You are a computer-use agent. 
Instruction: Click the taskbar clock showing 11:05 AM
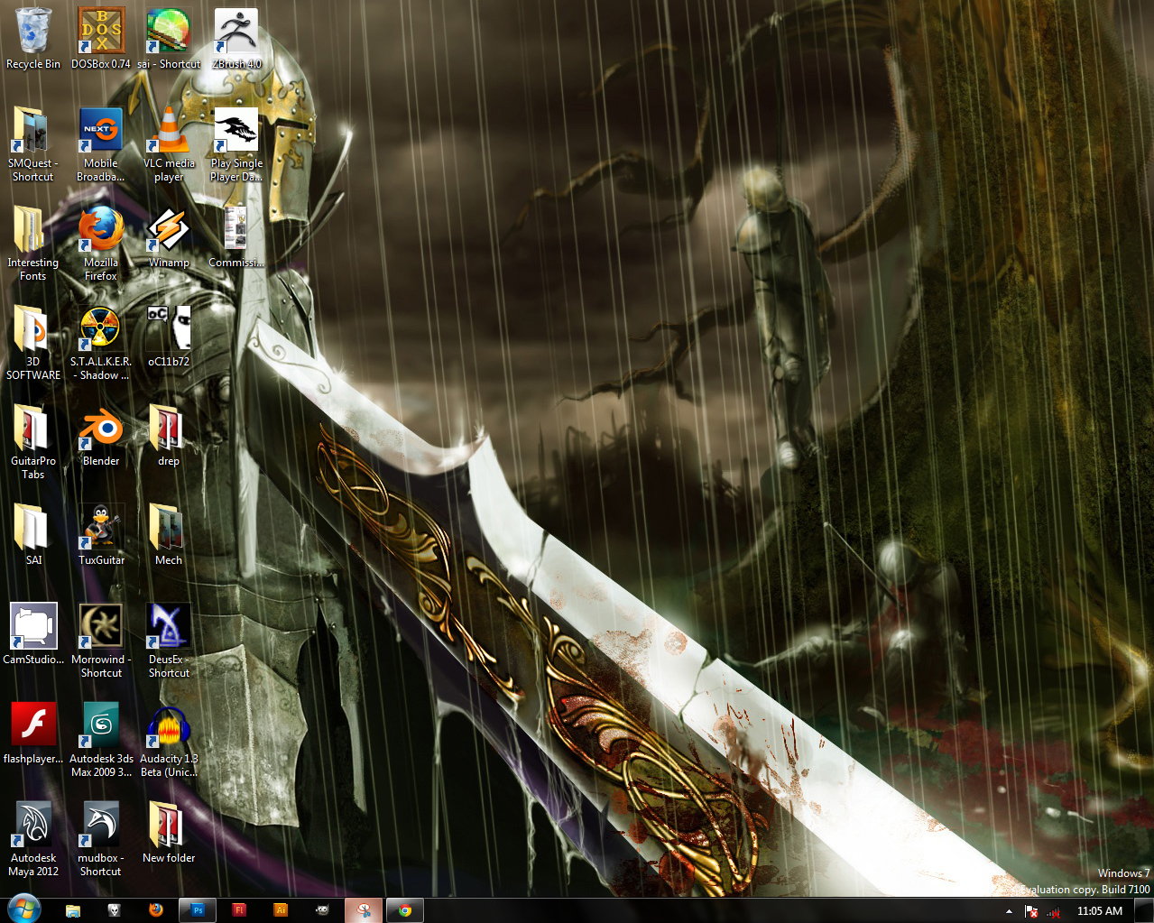(1099, 911)
